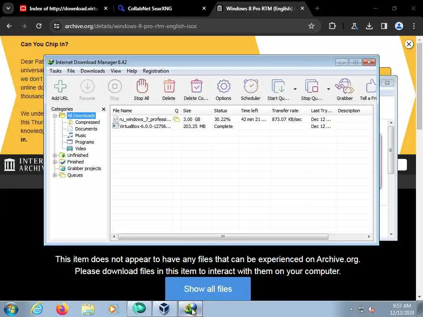Click right arrow of horizontal scrollbar
Viewport: 423px width, 317px height.
[x=369, y=237]
